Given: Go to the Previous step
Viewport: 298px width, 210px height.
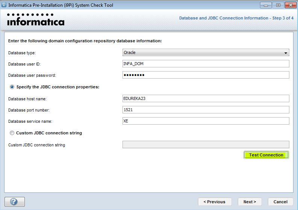Looking at the screenshot, I should coord(215,202).
